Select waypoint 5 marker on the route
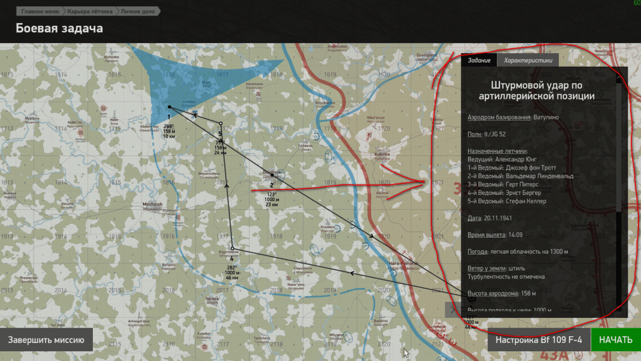The width and height of the screenshot is (641, 361). (221, 124)
